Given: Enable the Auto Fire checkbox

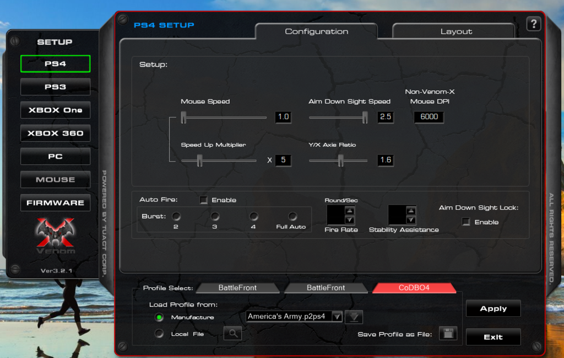Looking at the screenshot, I should 204,200.
